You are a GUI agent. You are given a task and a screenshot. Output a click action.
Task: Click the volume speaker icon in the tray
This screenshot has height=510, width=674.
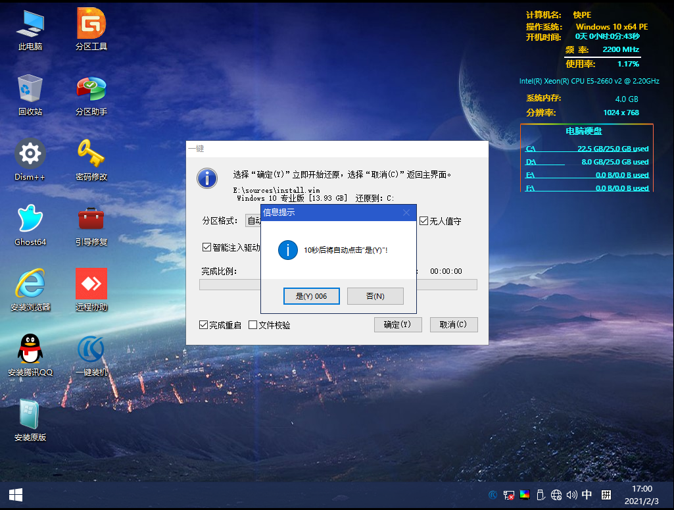pos(571,494)
